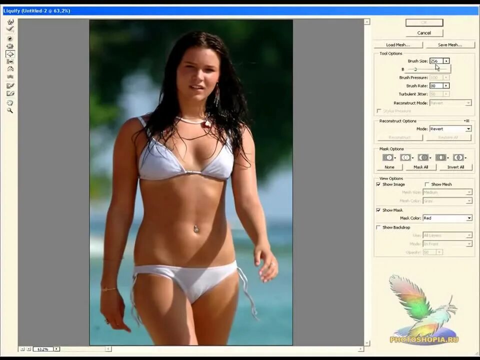Click the horizontal scrollbar right arrow
Viewport: 480px width, 360px height.
pos(360,349)
